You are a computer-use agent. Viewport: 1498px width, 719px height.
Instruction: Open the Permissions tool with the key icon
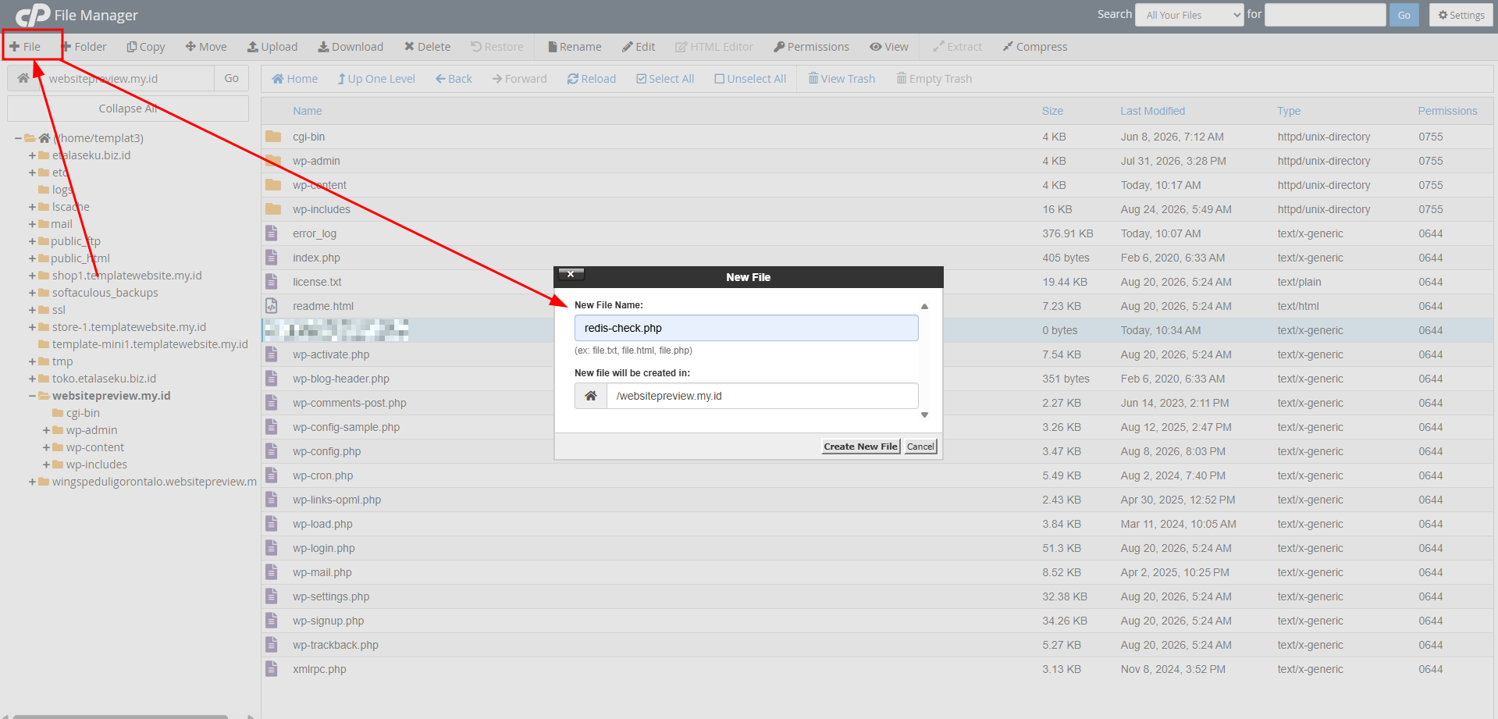click(811, 47)
